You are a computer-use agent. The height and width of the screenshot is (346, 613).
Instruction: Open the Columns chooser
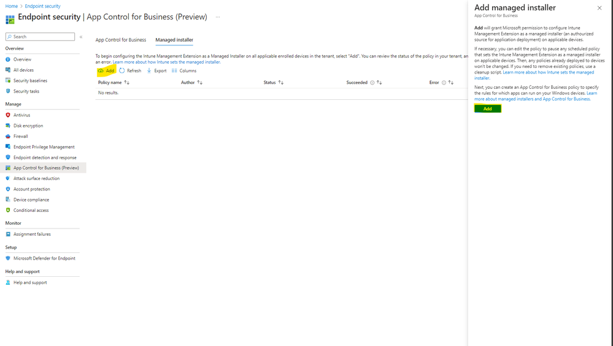(183, 70)
